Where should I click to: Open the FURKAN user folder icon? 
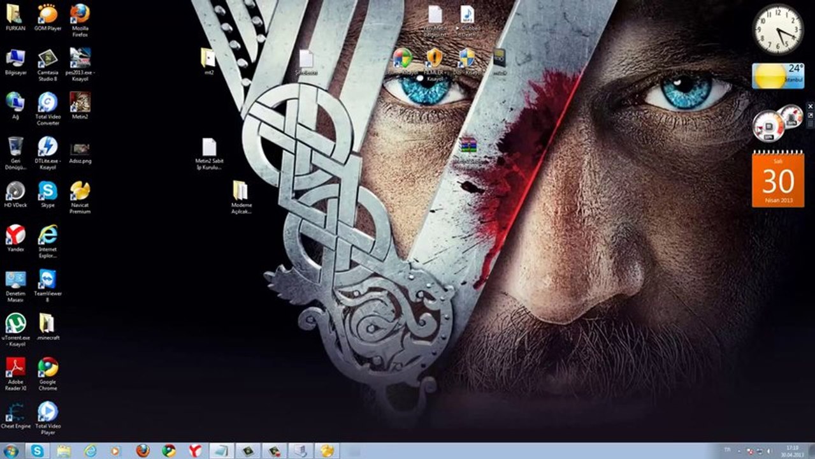pyautogui.click(x=15, y=15)
